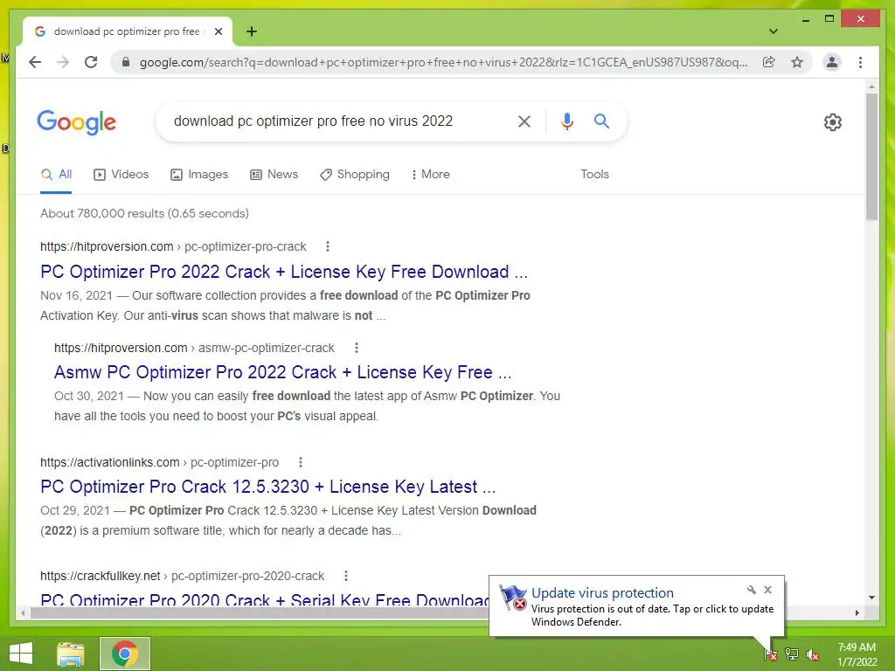
Task: Click the scrollbar down arrow
Action: (x=871, y=598)
